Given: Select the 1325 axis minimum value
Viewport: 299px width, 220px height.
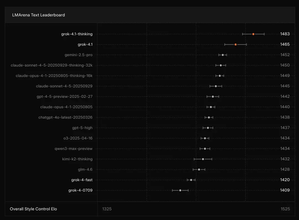Looking at the screenshot, I should pos(107,209).
